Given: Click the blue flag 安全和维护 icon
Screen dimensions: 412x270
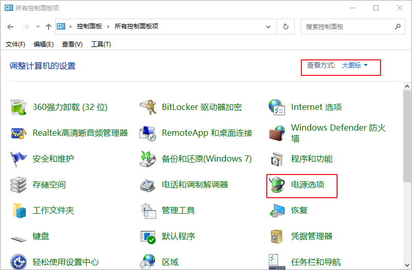Looking at the screenshot, I should tap(19, 158).
